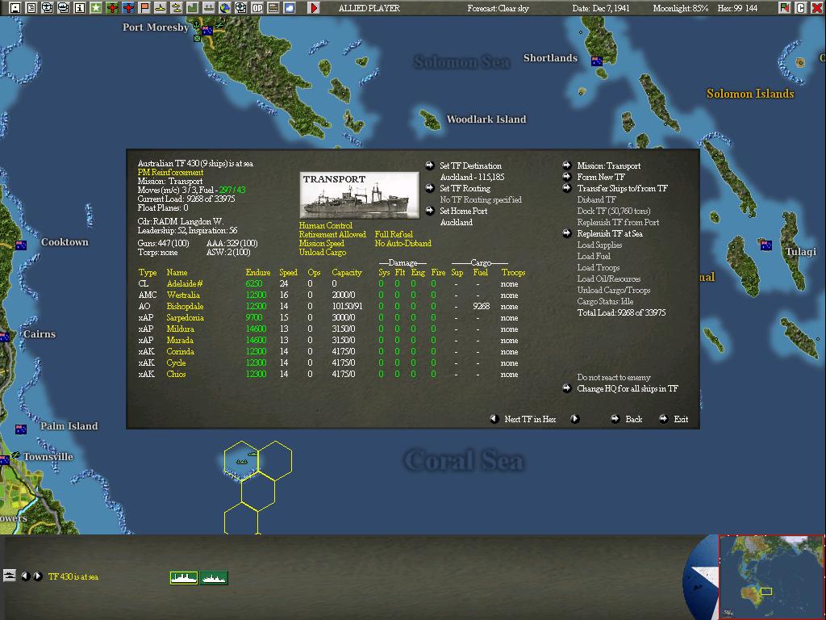
Task: Click the globe icon in the top toolbar
Action: (224, 8)
